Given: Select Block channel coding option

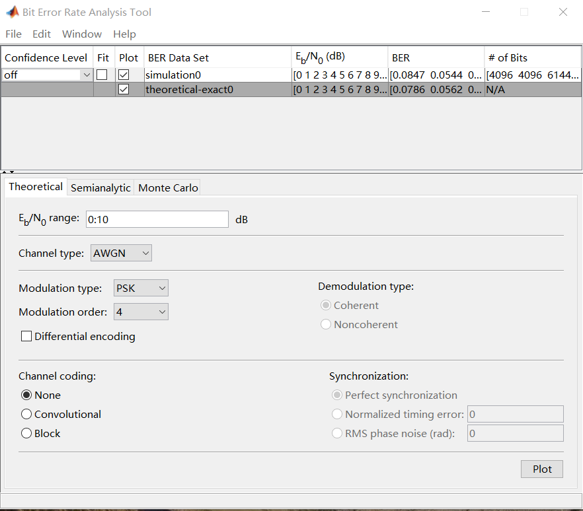Looking at the screenshot, I should pos(26,433).
